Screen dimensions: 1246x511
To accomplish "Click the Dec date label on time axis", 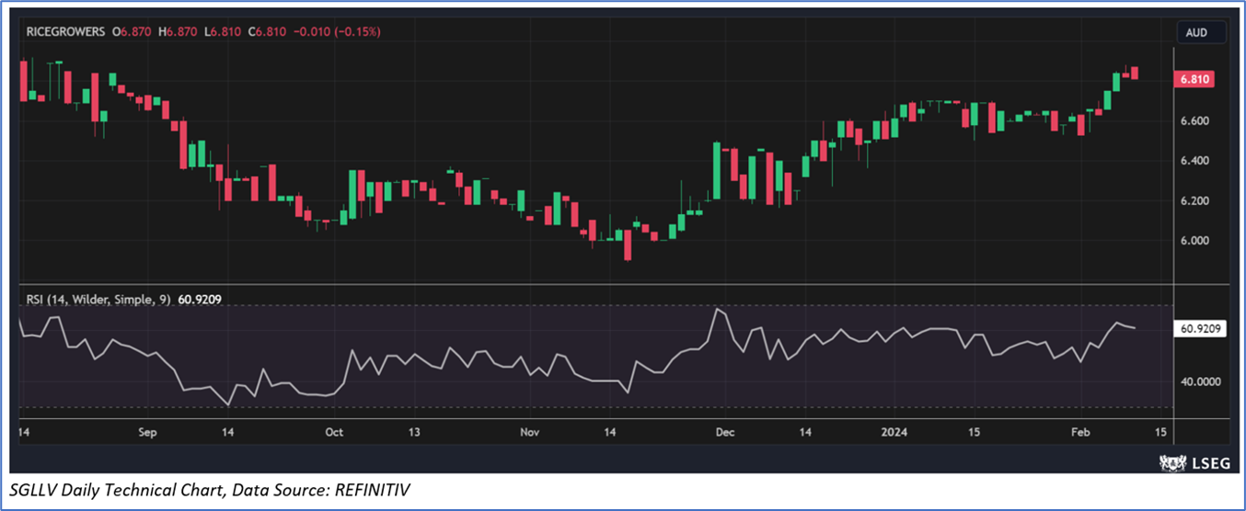I will 724,432.
